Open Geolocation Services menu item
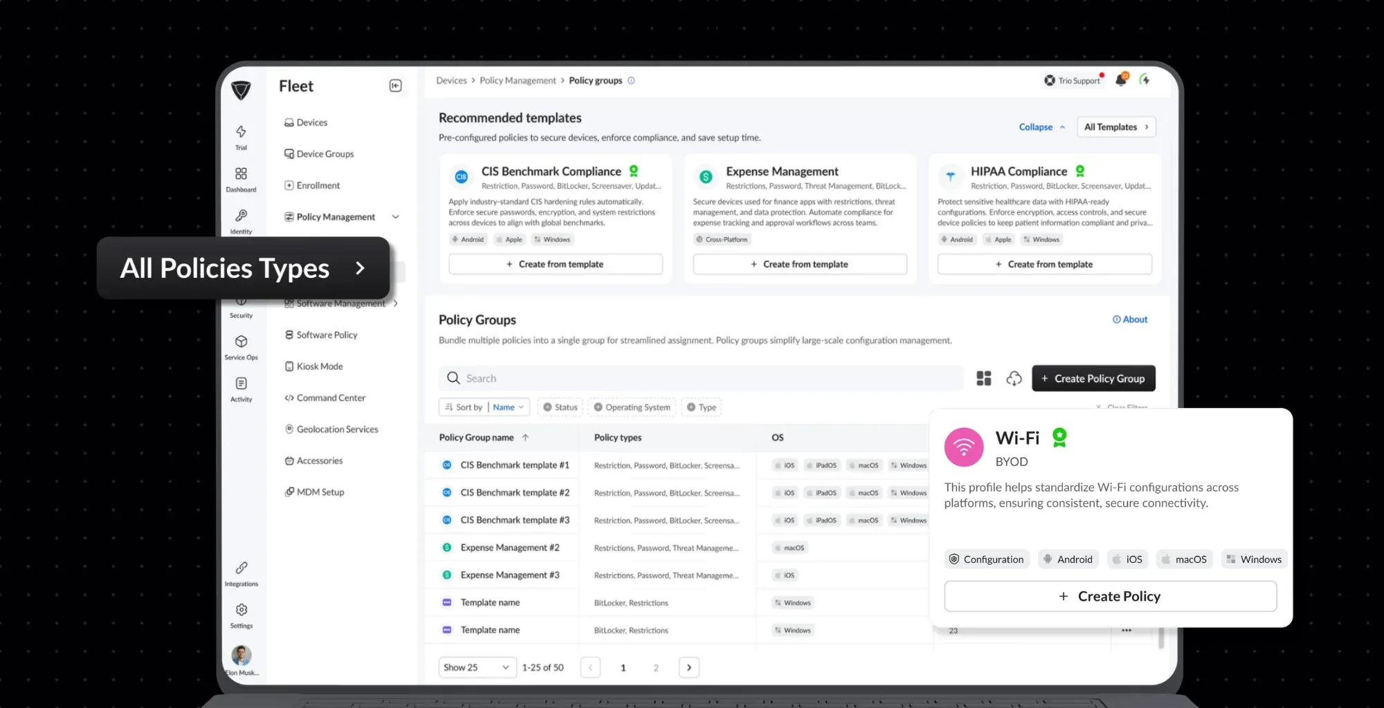Viewport: 1384px width, 708px height. point(331,429)
